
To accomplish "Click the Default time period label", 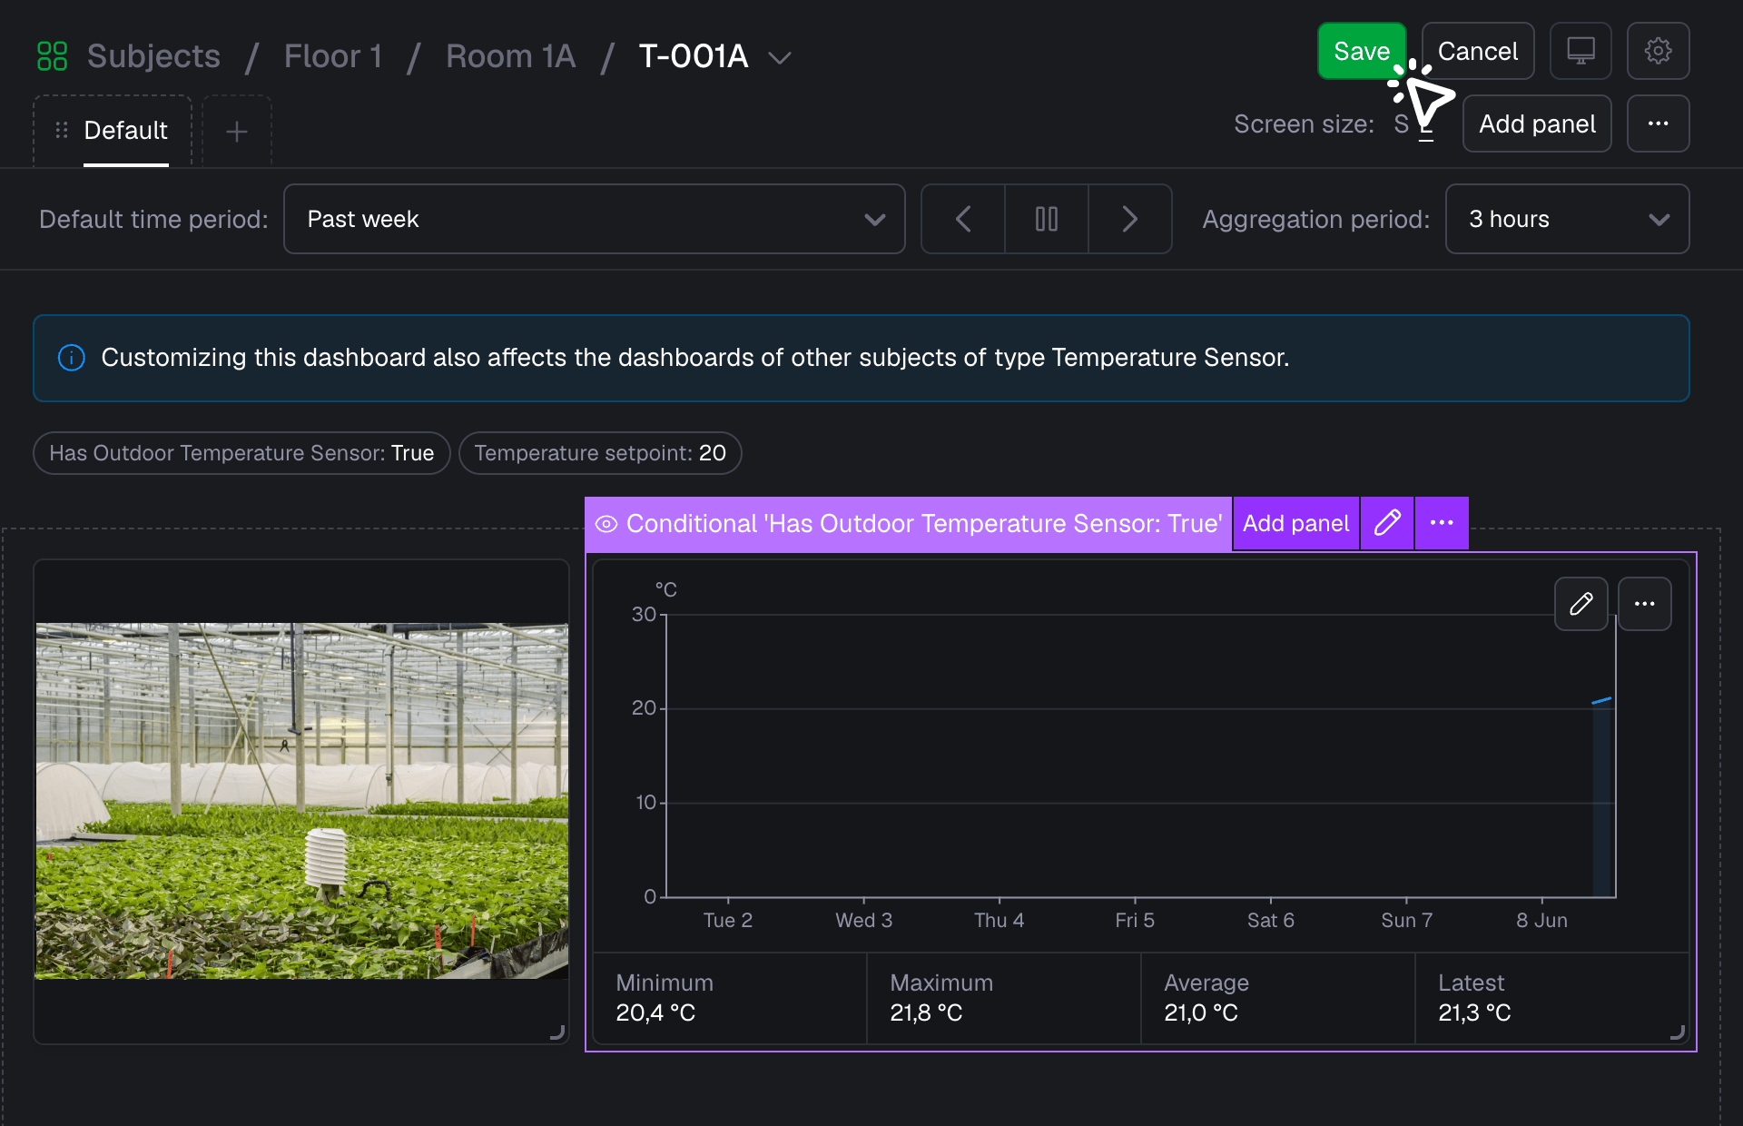I will [153, 219].
